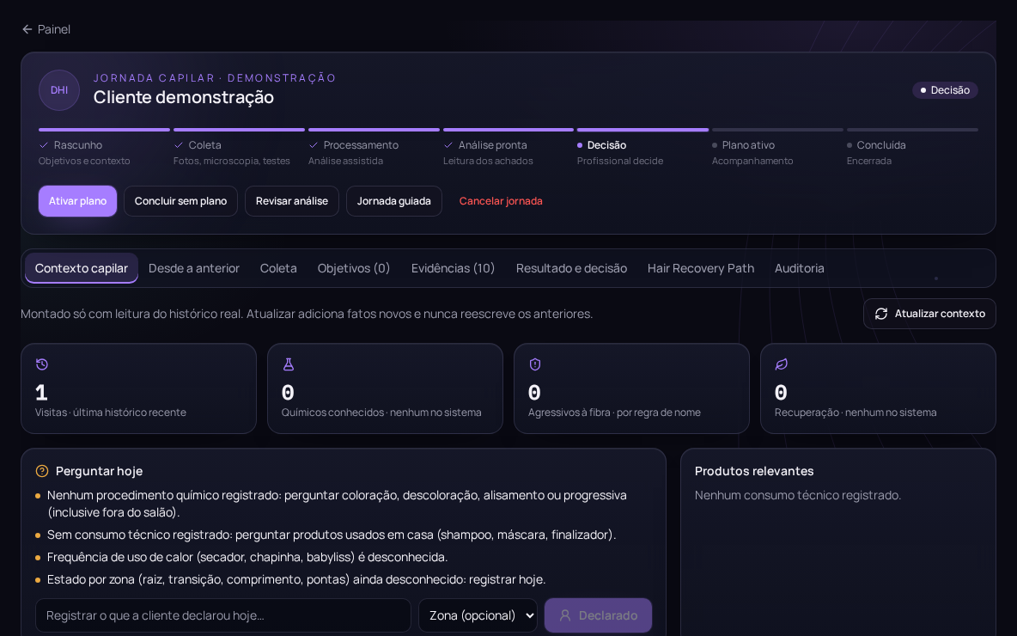Click the checkmark icon next to Coleta step
1017x636 pixels.
179,144
